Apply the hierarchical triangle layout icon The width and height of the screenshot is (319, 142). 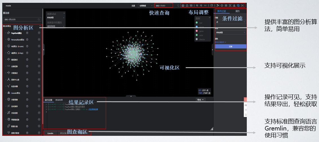[234, 5]
